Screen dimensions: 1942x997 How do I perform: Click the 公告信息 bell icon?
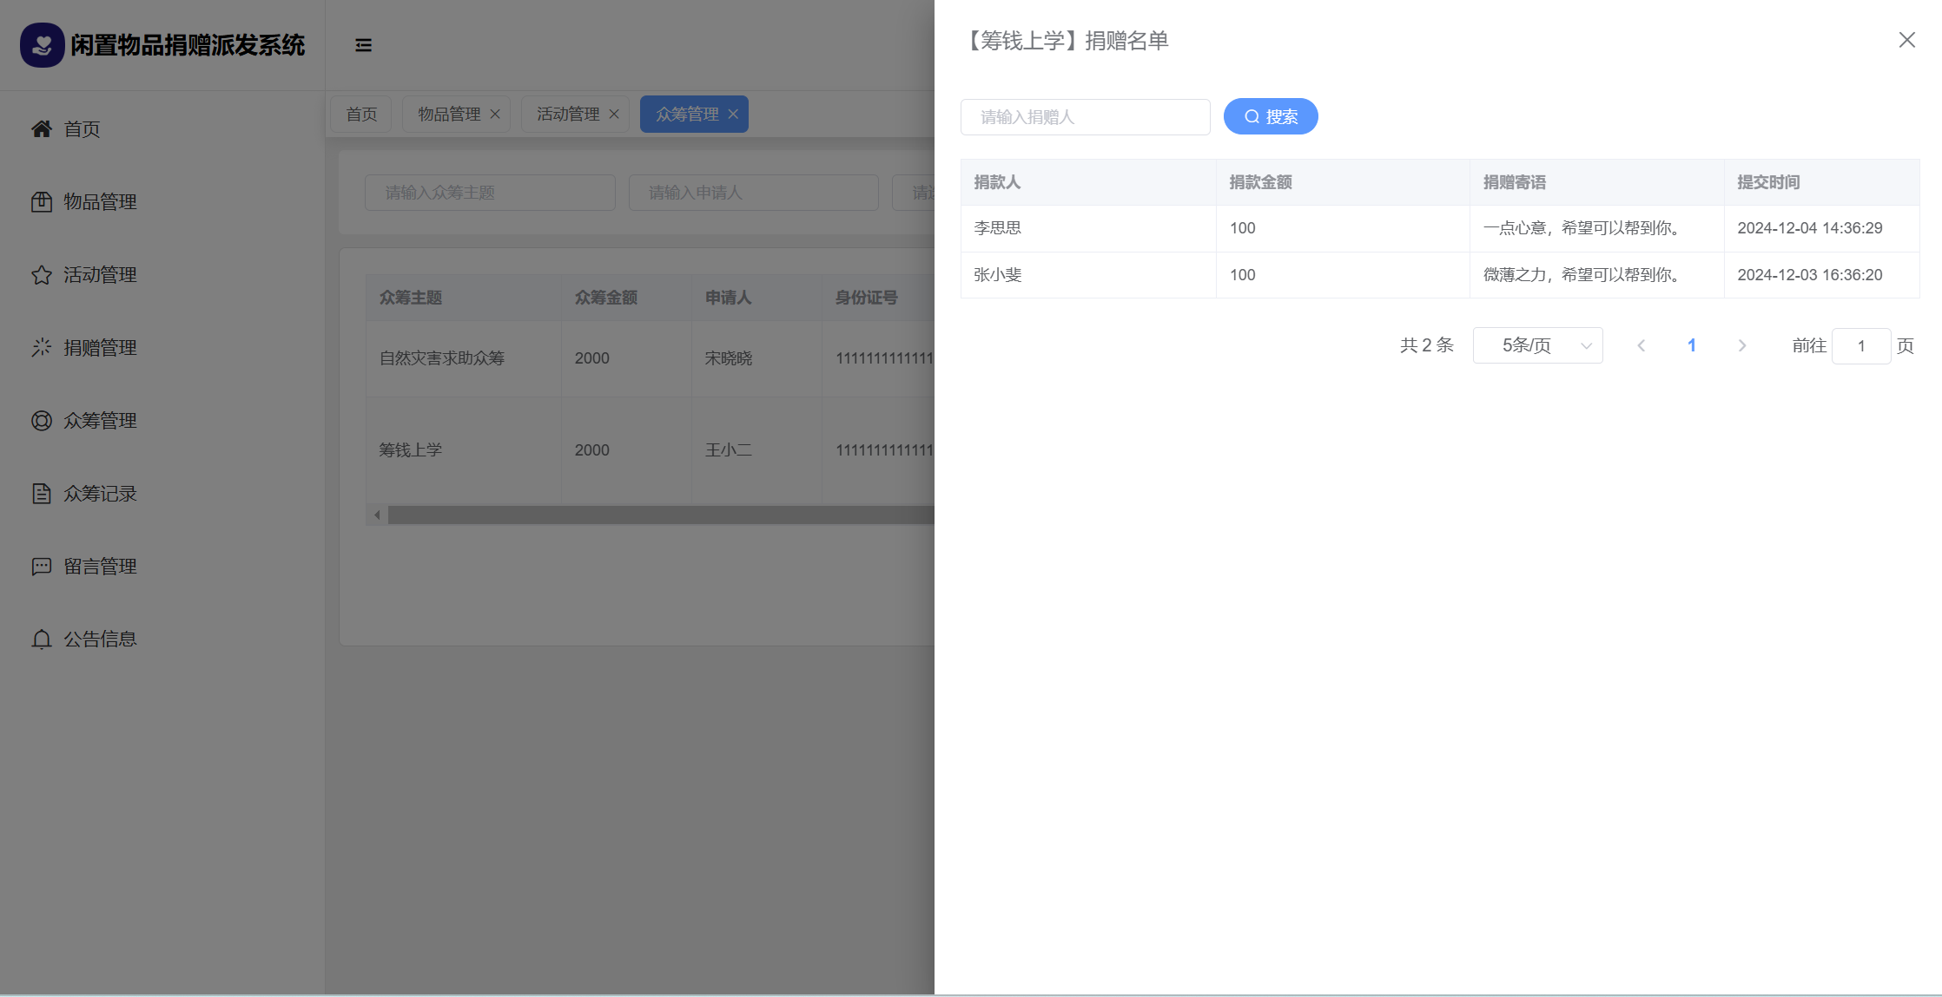pos(42,640)
